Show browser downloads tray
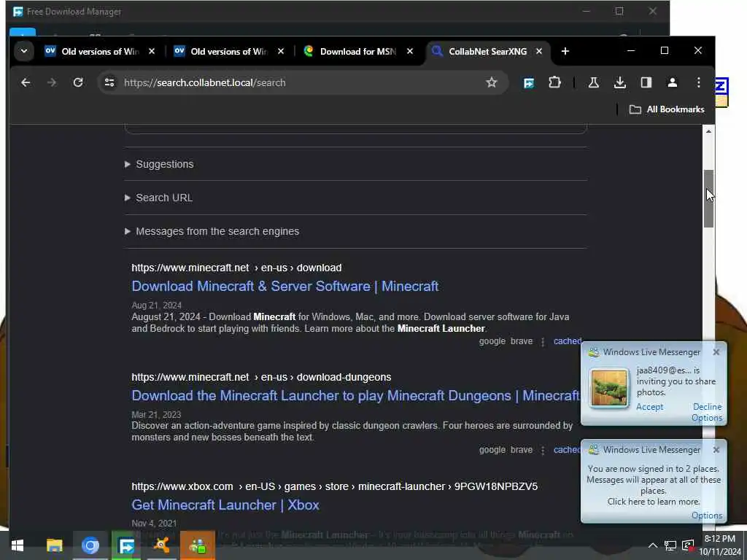 (x=620, y=82)
